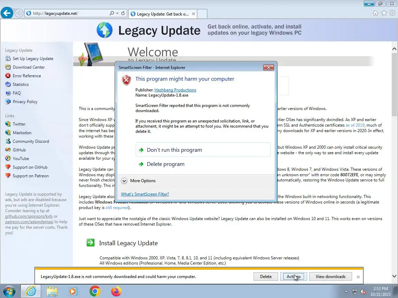Click Delete in the download notification bar

pos(266,277)
